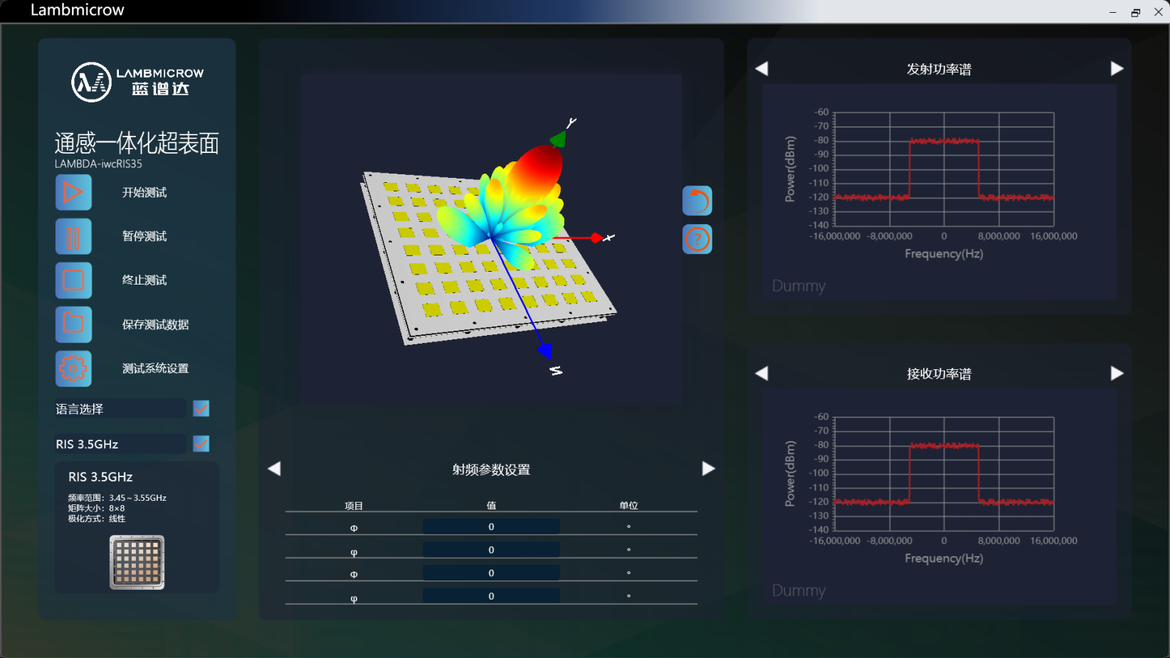Click the 开始测试 text label
1170x658 pixels.
pyautogui.click(x=144, y=193)
